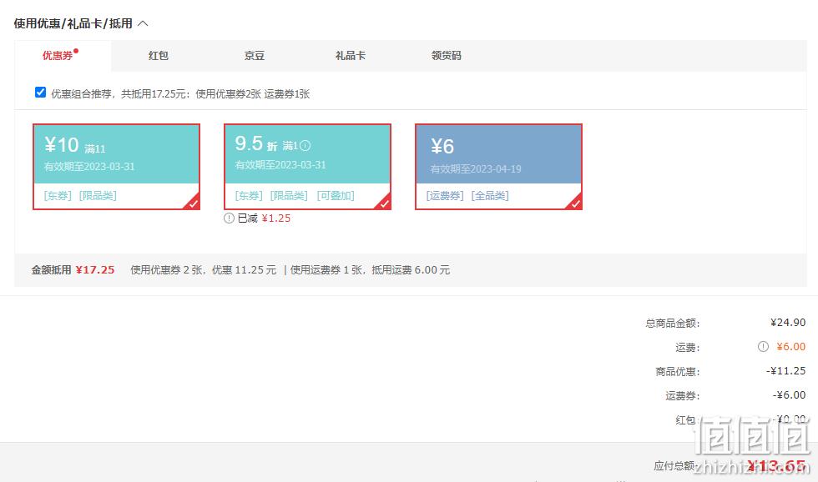The image size is (818, 482).
Task: Click the [可叠加] tag on 9.5折 coupon
Action: pyautogui.click(x=336, y=195)
